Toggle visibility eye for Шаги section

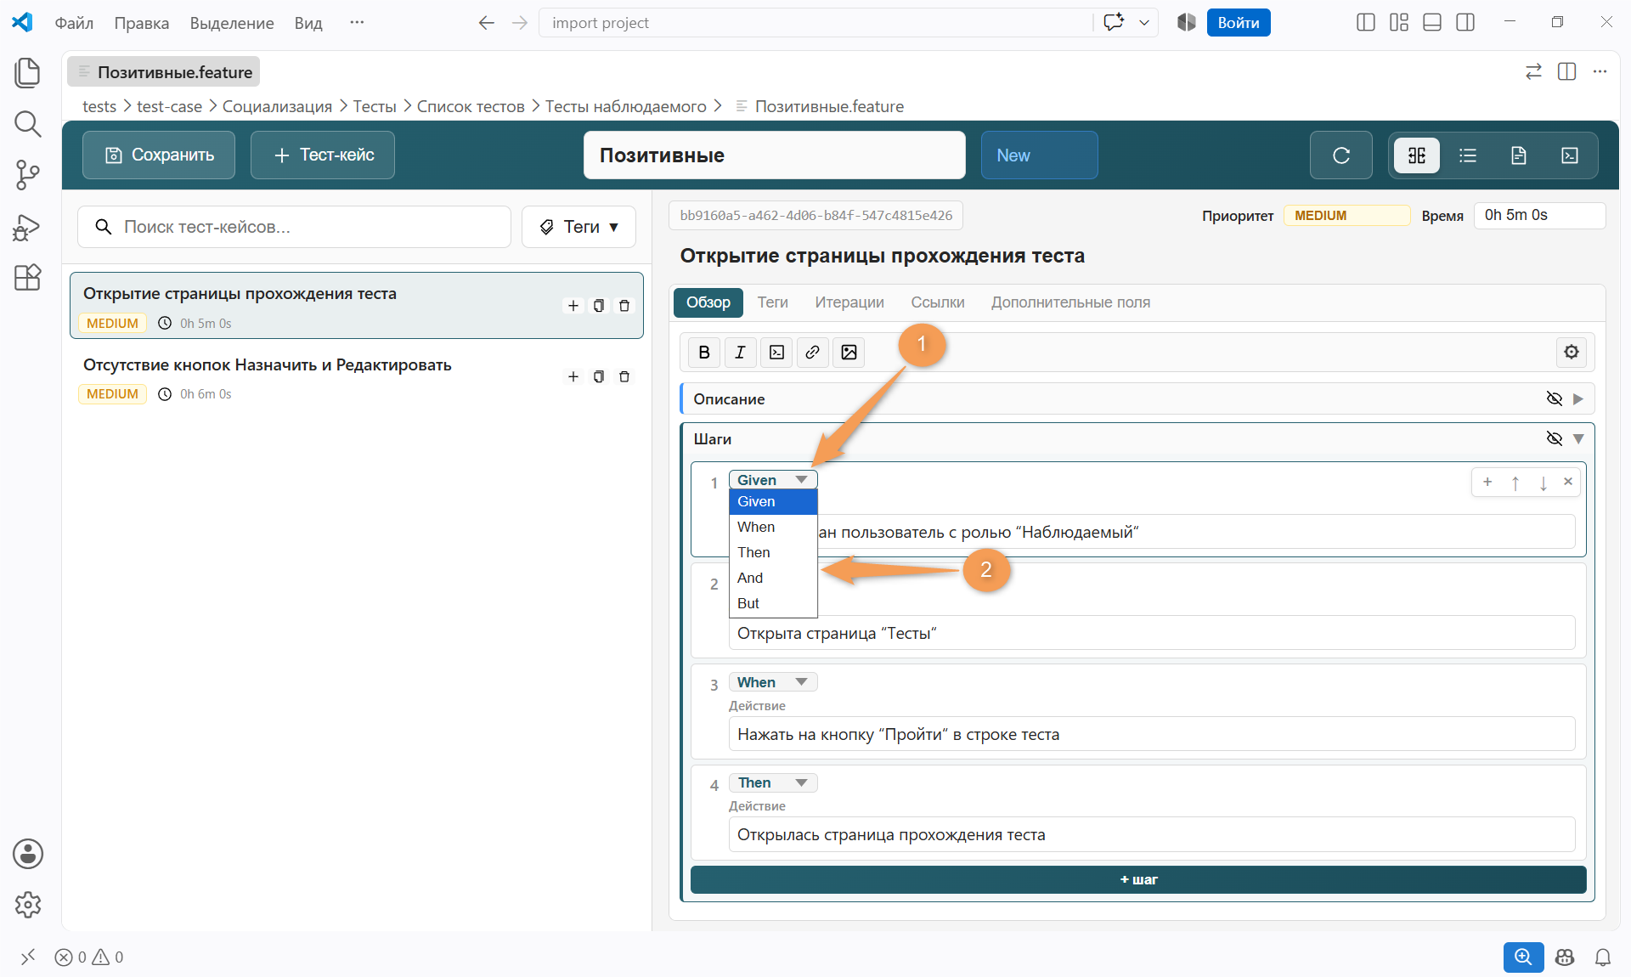(x=1555, y=438)
